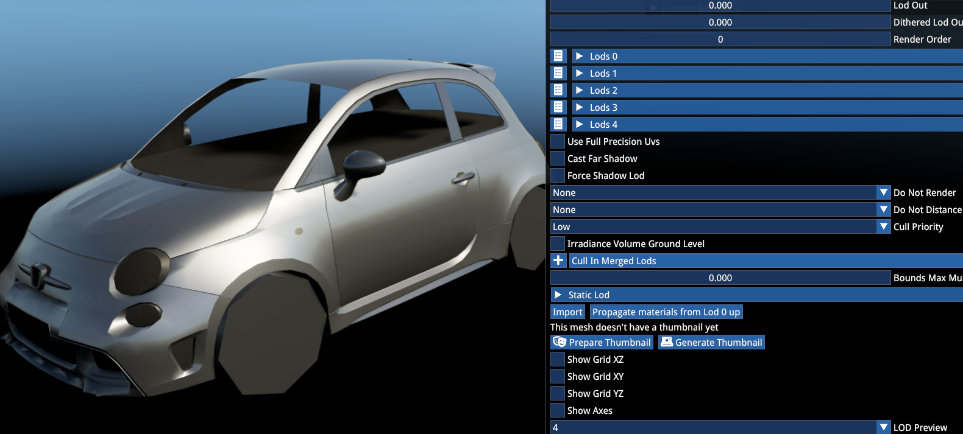
Task: Click the list icon beside Lods 2
Action: pos(558,90)
